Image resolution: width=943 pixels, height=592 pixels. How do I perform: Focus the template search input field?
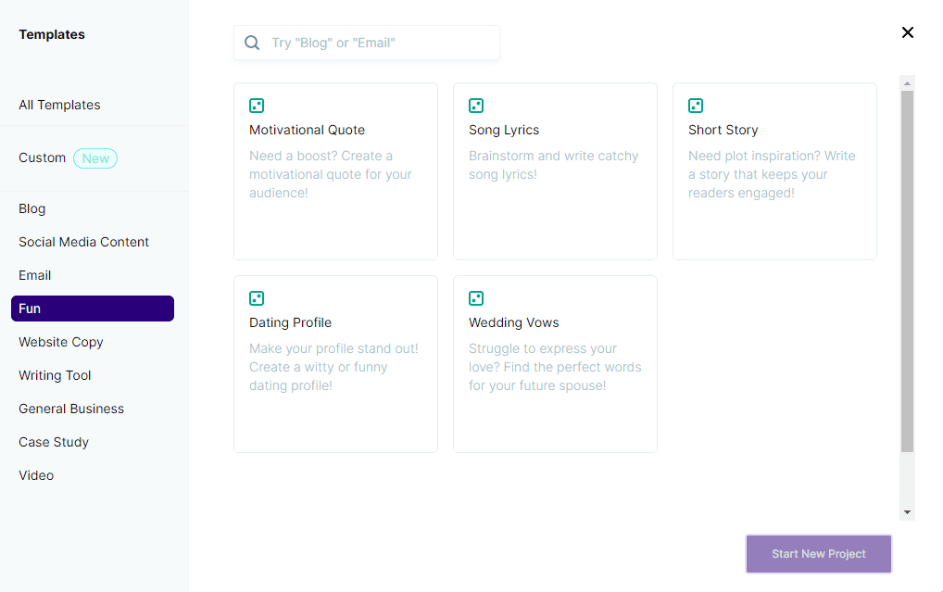(x=380, y=43)
